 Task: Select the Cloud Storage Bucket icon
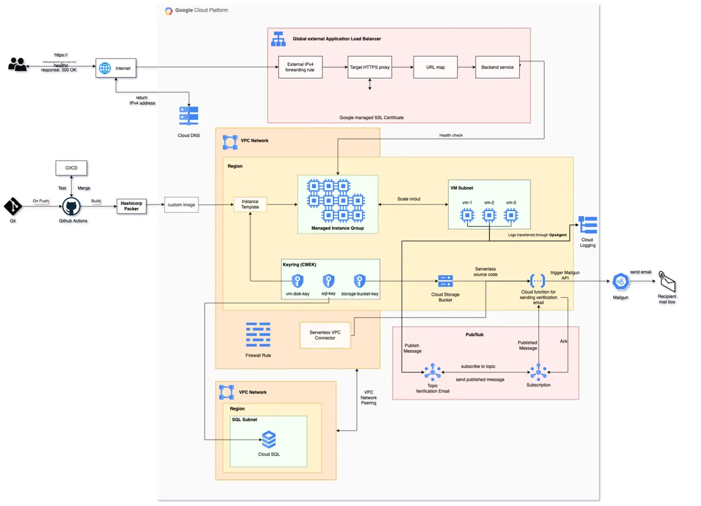click(446, 281)
